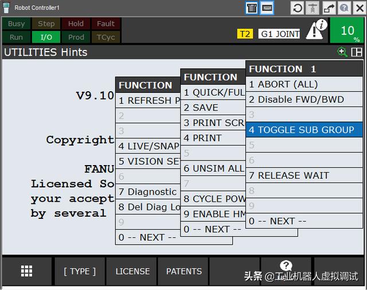The width and height of the screenshot is (367, 290).
Task: Select 2 Disable FWD/BWD
Action: tap(304, 99)
